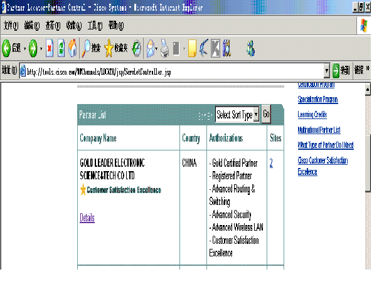Click the CHINA country cell
This screenshot has height=299, width=389.
[x=189, y=163]
